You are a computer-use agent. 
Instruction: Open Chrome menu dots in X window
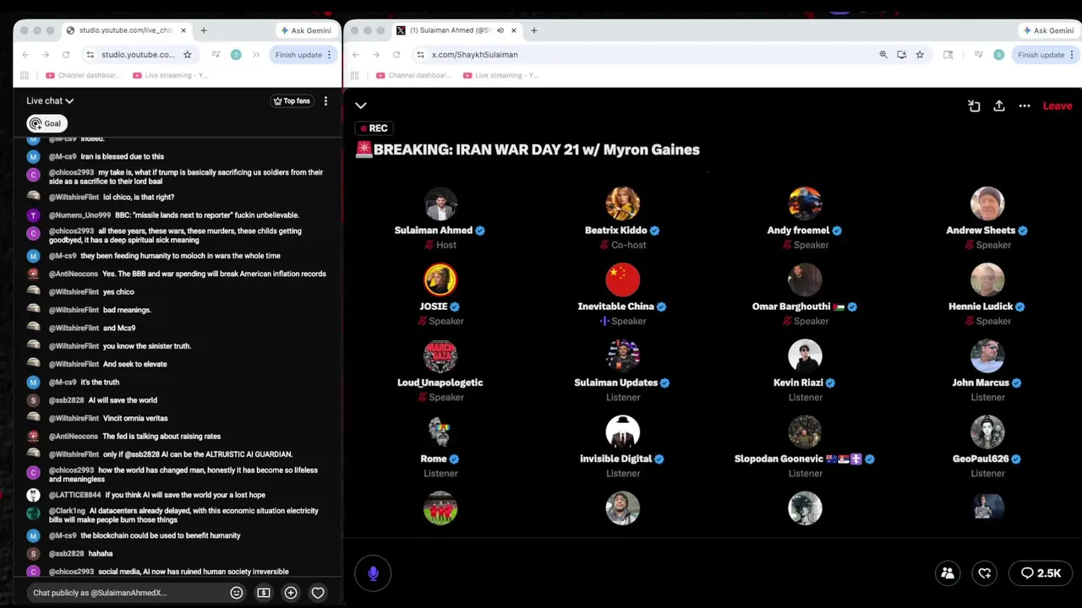pyautogui.click(x=1073, y=55)
